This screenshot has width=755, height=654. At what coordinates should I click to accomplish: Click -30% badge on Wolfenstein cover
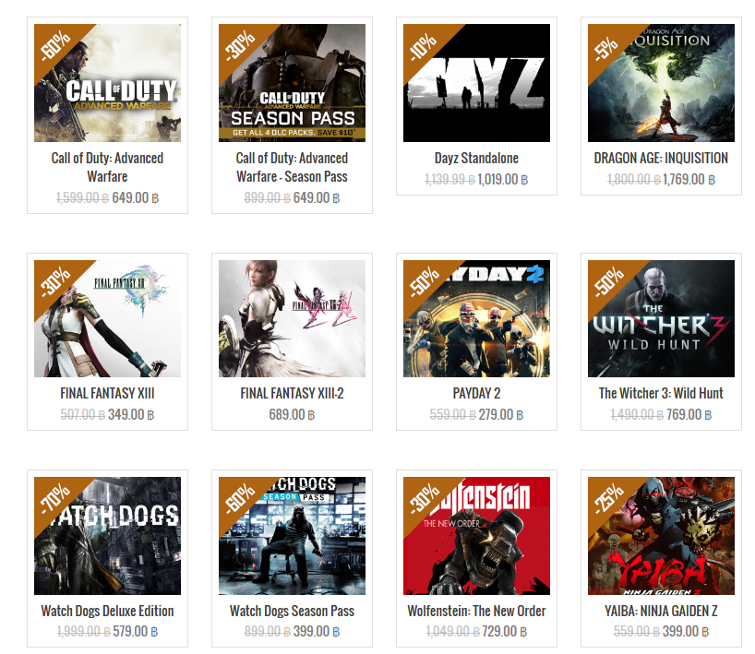424,498
